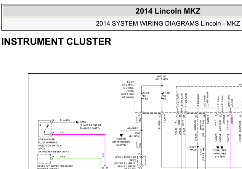Click the 'CPL36' circuit label
This screenshot has width=242, height=169.
click(x=179, y=132)
